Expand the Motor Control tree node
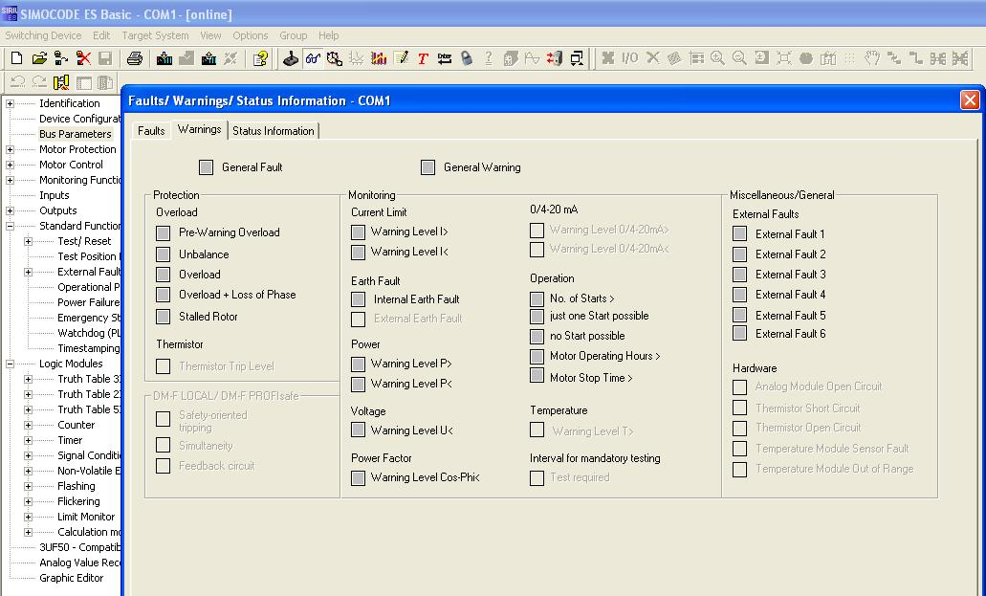 tap(11, 165)
